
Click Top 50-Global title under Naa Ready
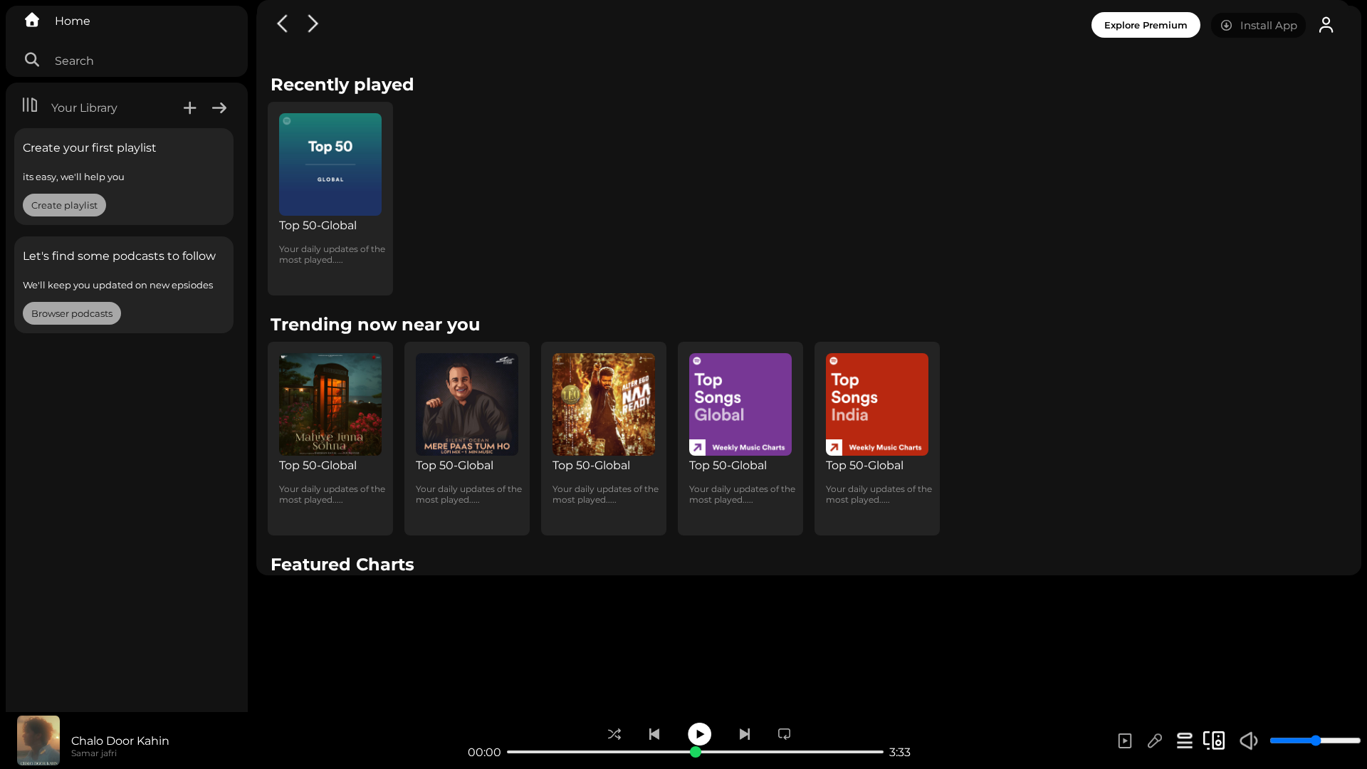tap(591, 466)
